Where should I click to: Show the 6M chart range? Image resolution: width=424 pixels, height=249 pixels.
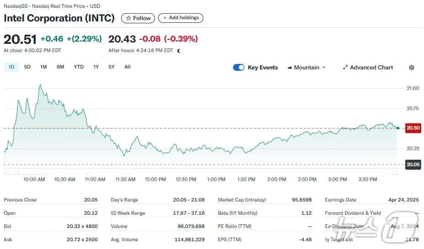pyautogui.click(x=60, y=67)
